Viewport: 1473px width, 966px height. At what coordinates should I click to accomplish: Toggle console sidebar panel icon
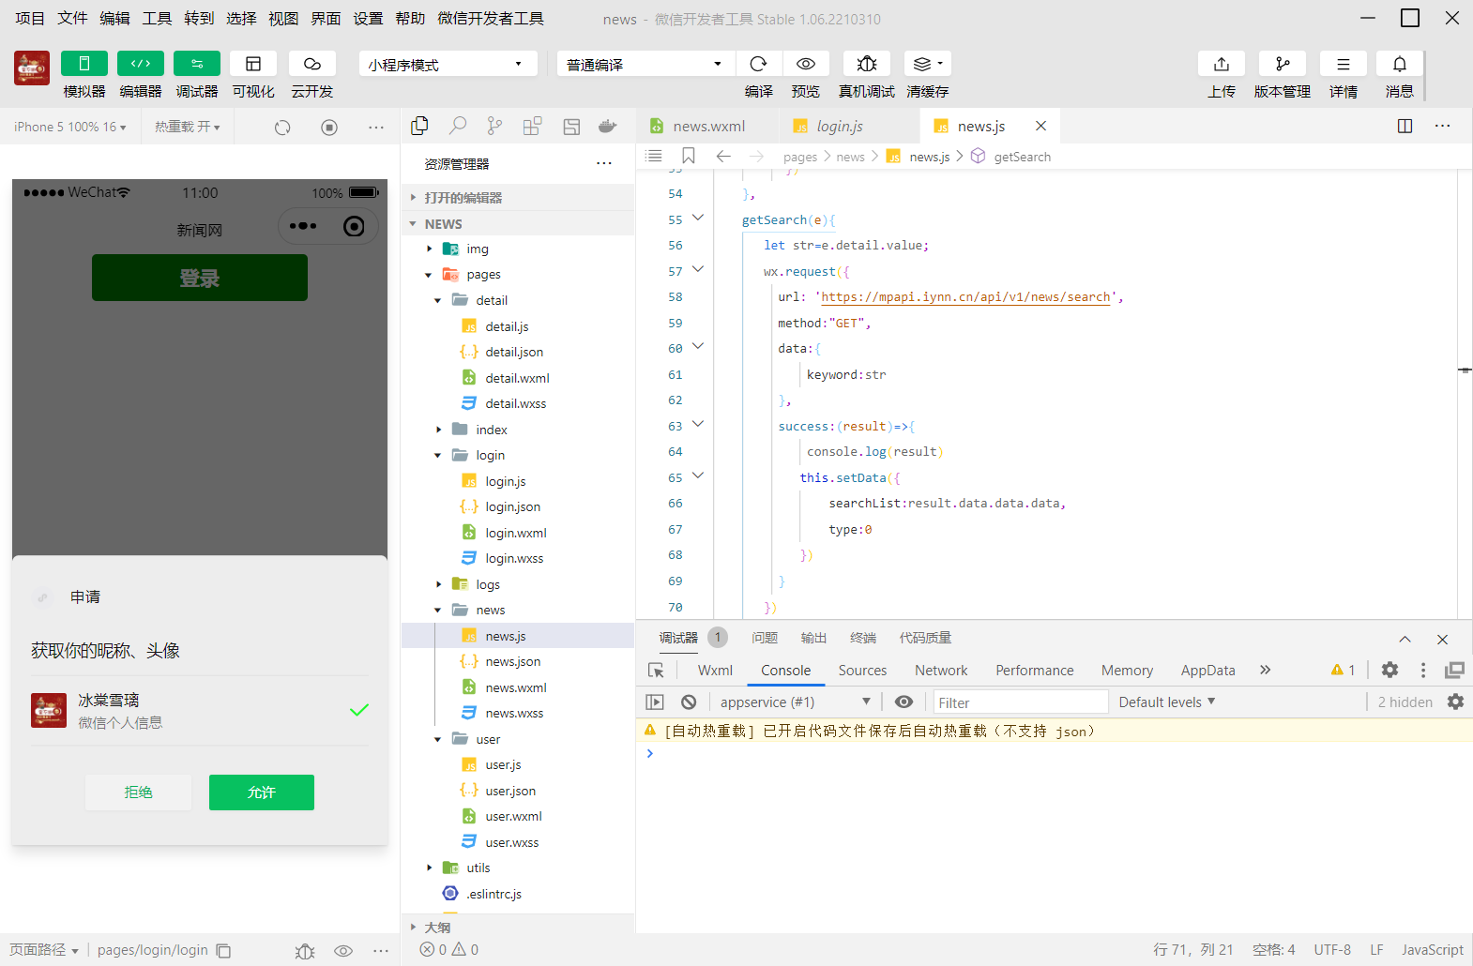655,702
